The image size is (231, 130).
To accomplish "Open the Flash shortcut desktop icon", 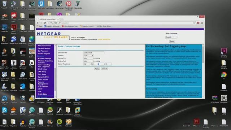I will (14, 29).
